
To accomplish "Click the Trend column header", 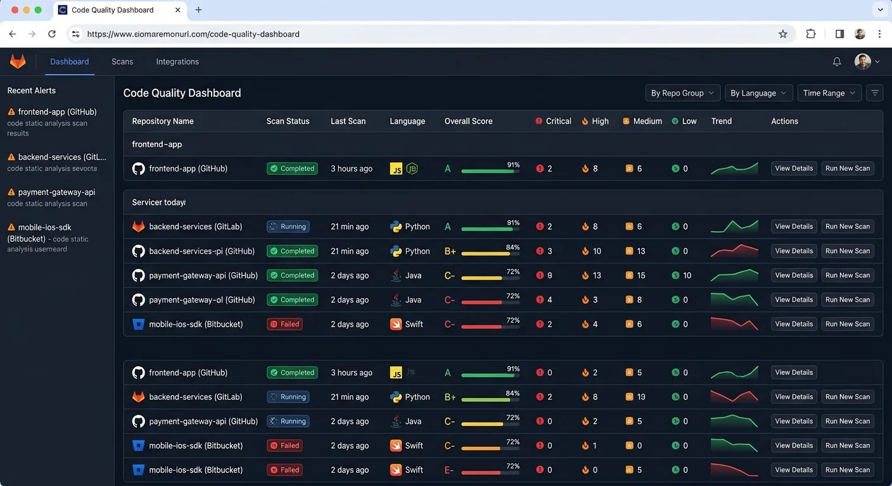I will point(722,121).
